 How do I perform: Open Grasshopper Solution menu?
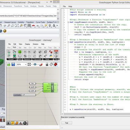click(x=35, y=44)
